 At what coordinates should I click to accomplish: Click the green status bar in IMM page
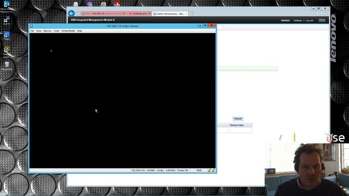248,69
